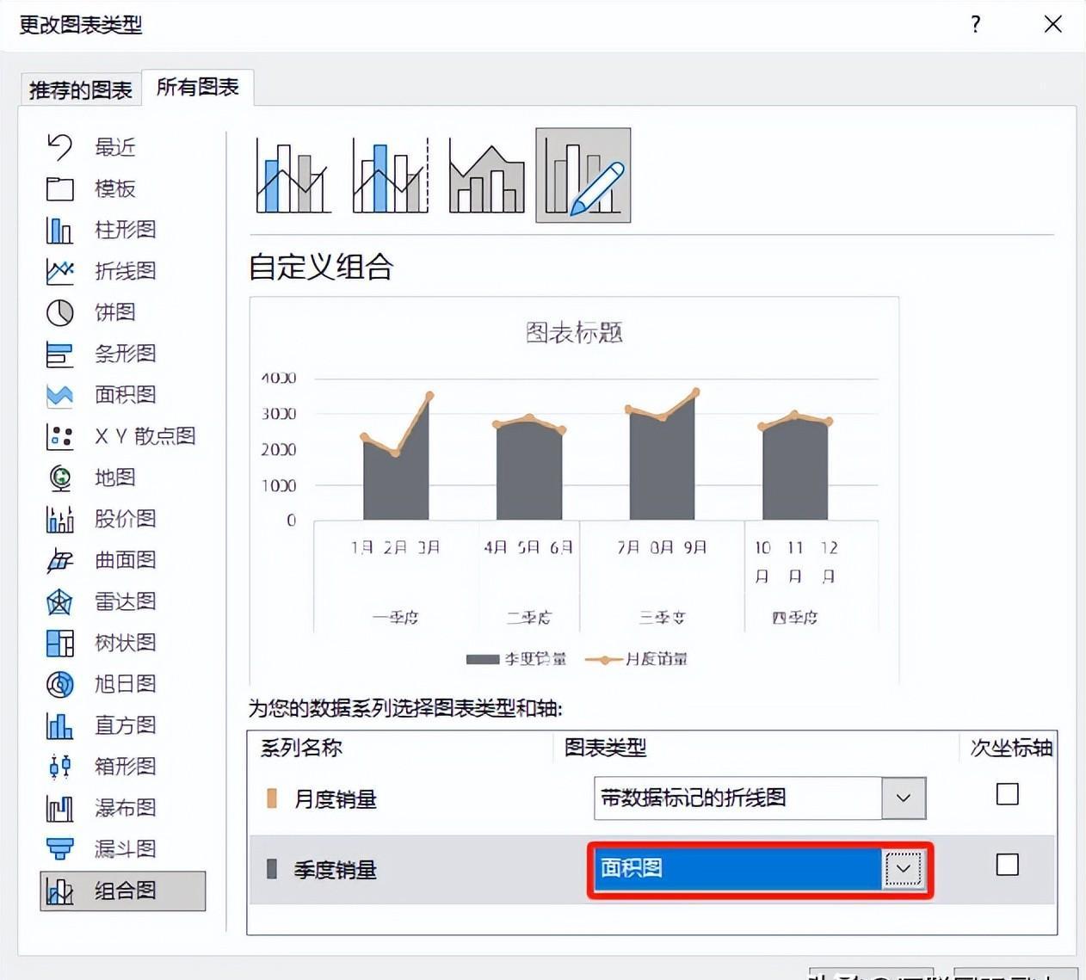Select column-line on secondary axis subtype
Screen dimensions: 1086x980
coord(391,176)
